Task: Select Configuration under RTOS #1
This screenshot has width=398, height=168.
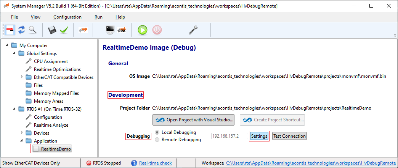Action: pos(48,117)
